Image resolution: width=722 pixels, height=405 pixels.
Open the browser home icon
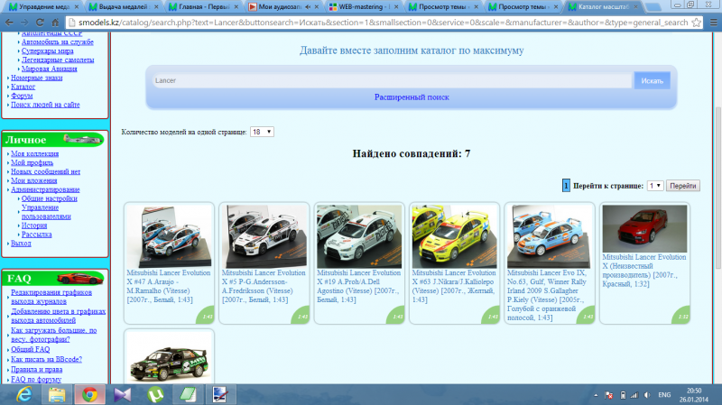point(55,22)
